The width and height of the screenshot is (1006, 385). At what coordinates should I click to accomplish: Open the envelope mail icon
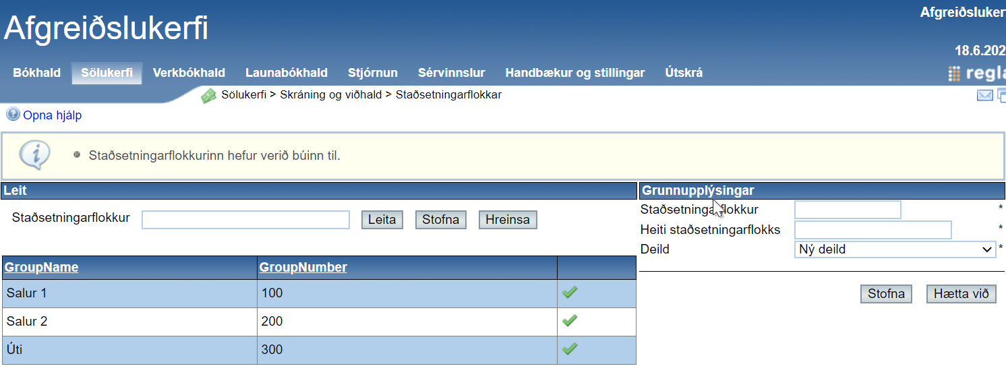click(984, 96)
